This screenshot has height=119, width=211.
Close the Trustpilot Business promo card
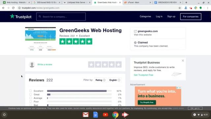click(x=183, y=60)
